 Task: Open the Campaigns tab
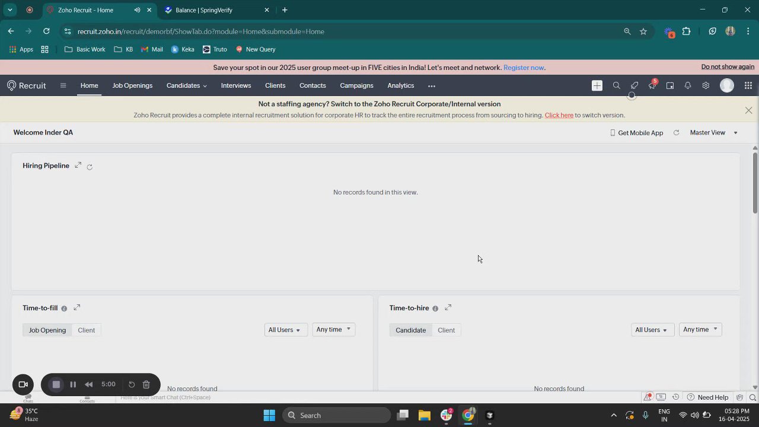coord(356,86)
